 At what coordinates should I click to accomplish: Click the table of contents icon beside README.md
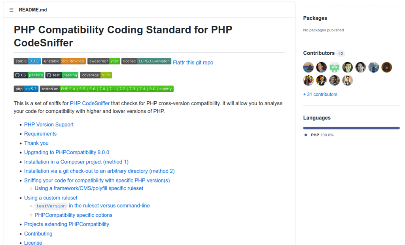pos(11,9)
